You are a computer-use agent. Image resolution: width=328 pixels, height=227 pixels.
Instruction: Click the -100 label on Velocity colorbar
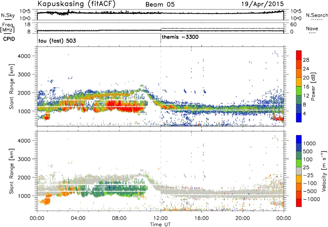310,183
